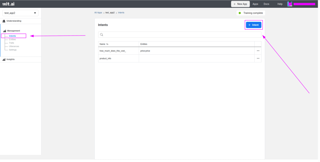
Task: Click the Understanding section icon
Action: [4, 21]
